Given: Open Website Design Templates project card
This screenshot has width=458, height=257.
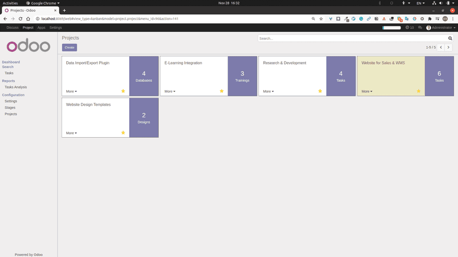Looking at the screenshot, I should (96, 118).
